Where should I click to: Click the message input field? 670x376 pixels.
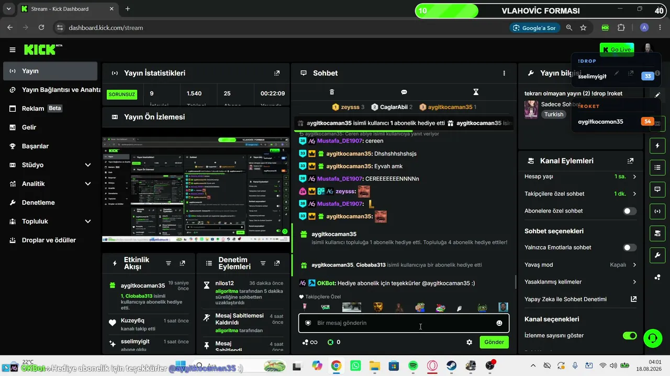[x=404, y=323]
